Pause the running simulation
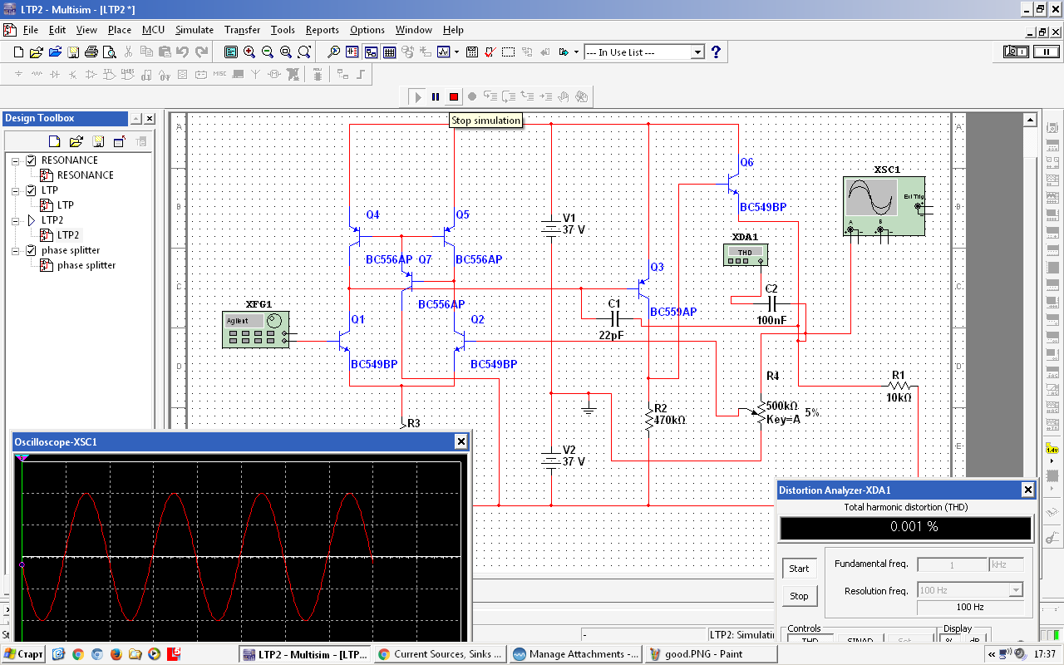 pos(436,96)
